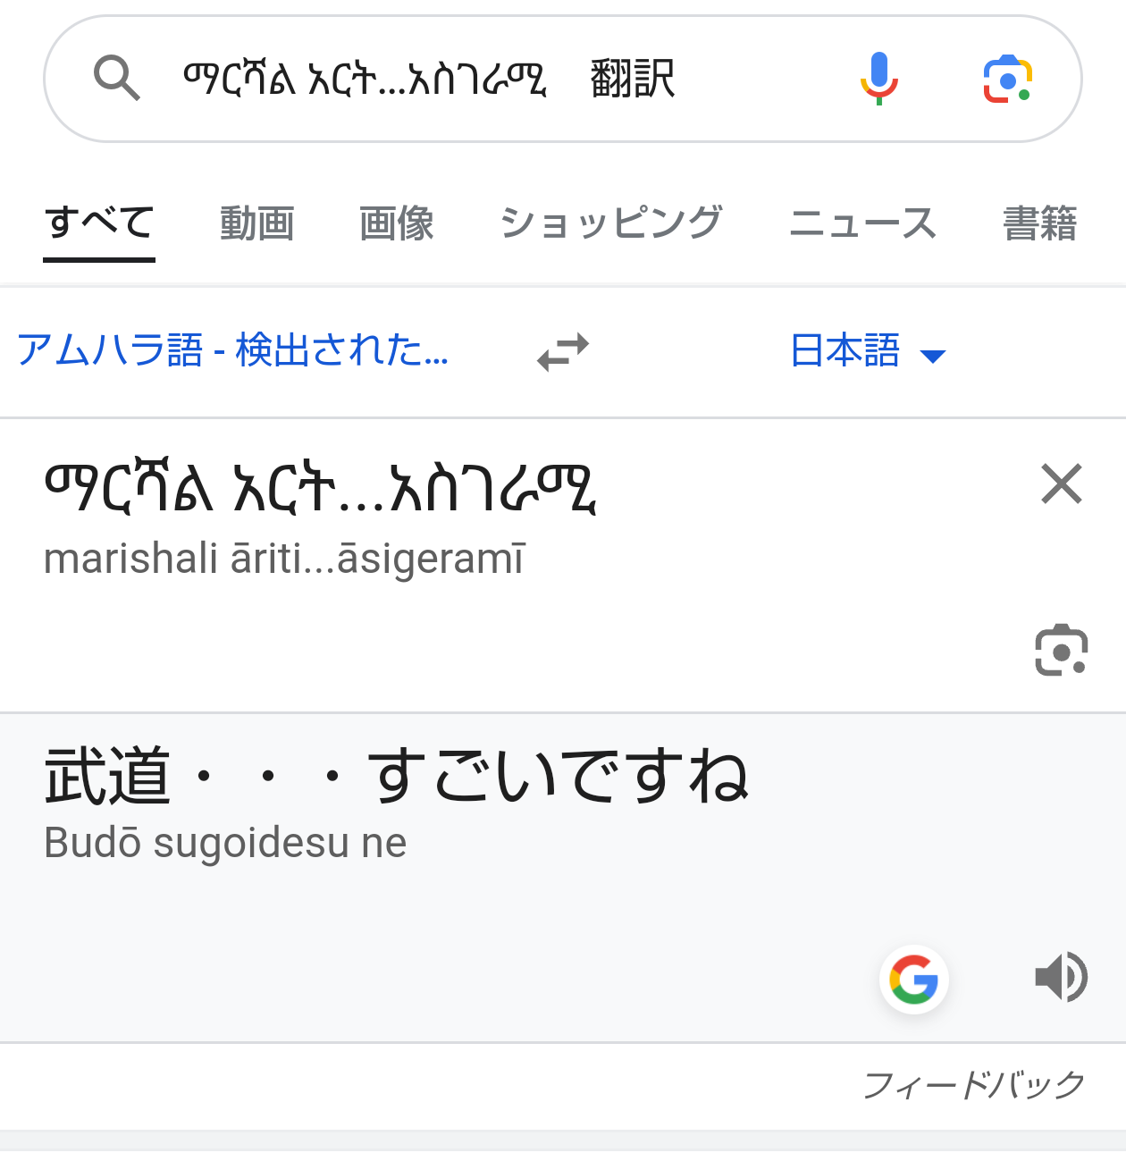
Task: Open camera translate icon in input box
Action: (x=1062, y=650)
